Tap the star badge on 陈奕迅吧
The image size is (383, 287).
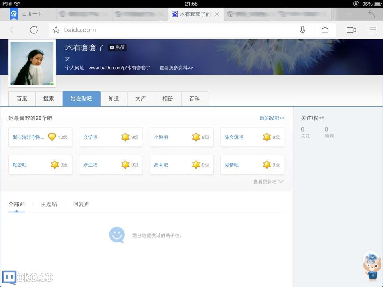coord(267,137)
